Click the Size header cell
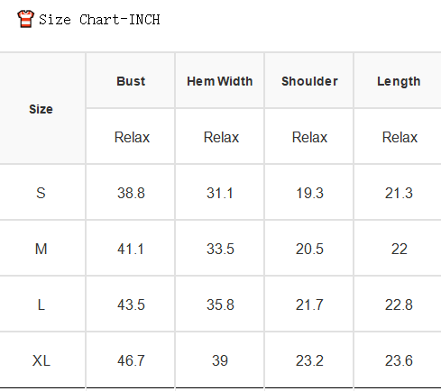 [41, 109]
